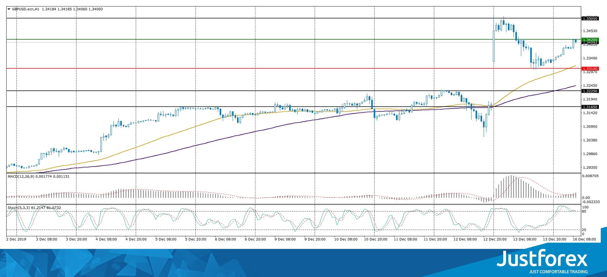This screenshot has width=607, height=277.
Task: Click the 1.34530 price axis value
Action: pyautogui.click(x=590, y=31)
